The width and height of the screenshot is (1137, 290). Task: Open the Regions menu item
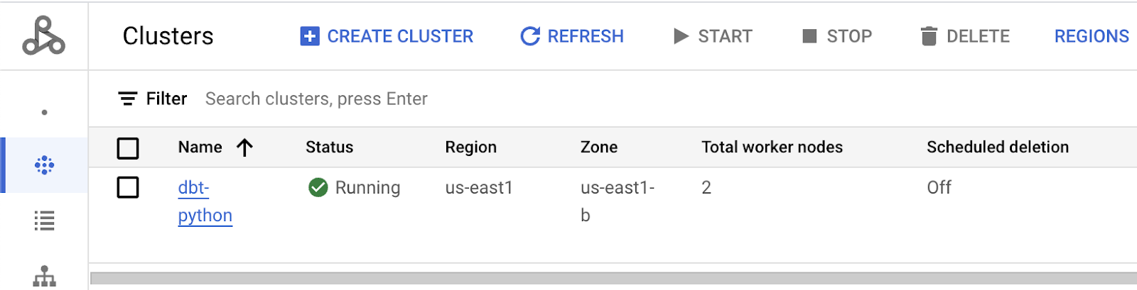click(x=1091, y=36)
